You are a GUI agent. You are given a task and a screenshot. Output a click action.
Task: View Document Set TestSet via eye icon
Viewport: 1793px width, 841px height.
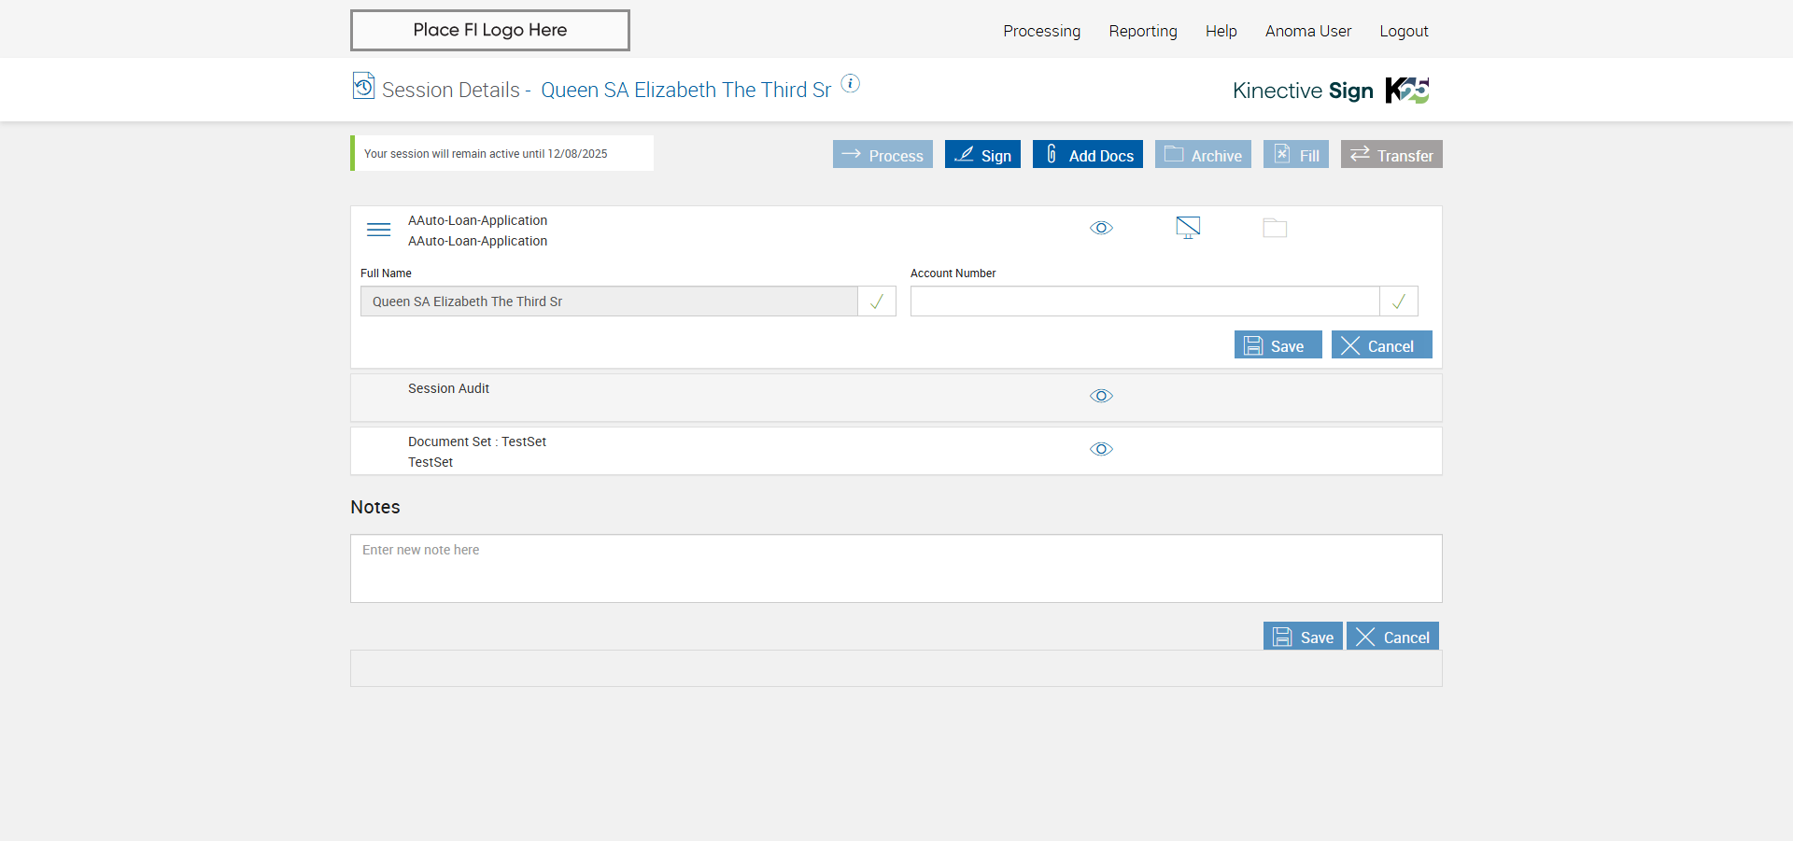tap(1101, 450)
